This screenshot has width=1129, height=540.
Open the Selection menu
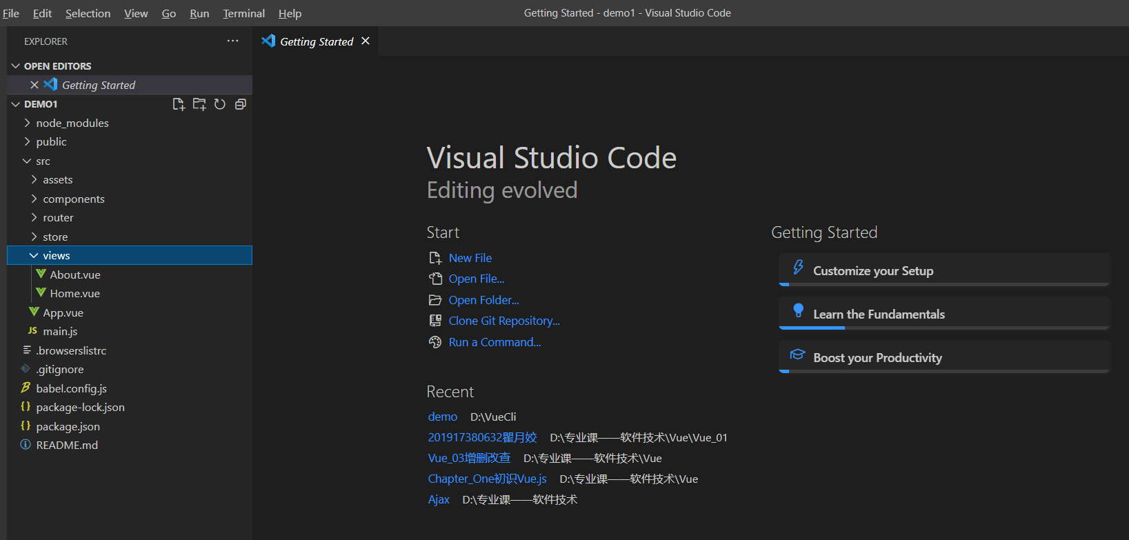tap(88, 13)
